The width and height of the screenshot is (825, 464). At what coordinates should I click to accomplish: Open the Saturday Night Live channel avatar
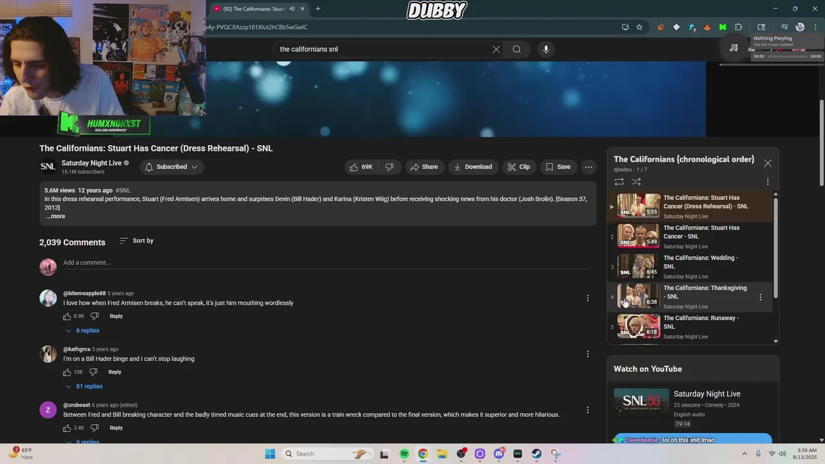(48, 167)
